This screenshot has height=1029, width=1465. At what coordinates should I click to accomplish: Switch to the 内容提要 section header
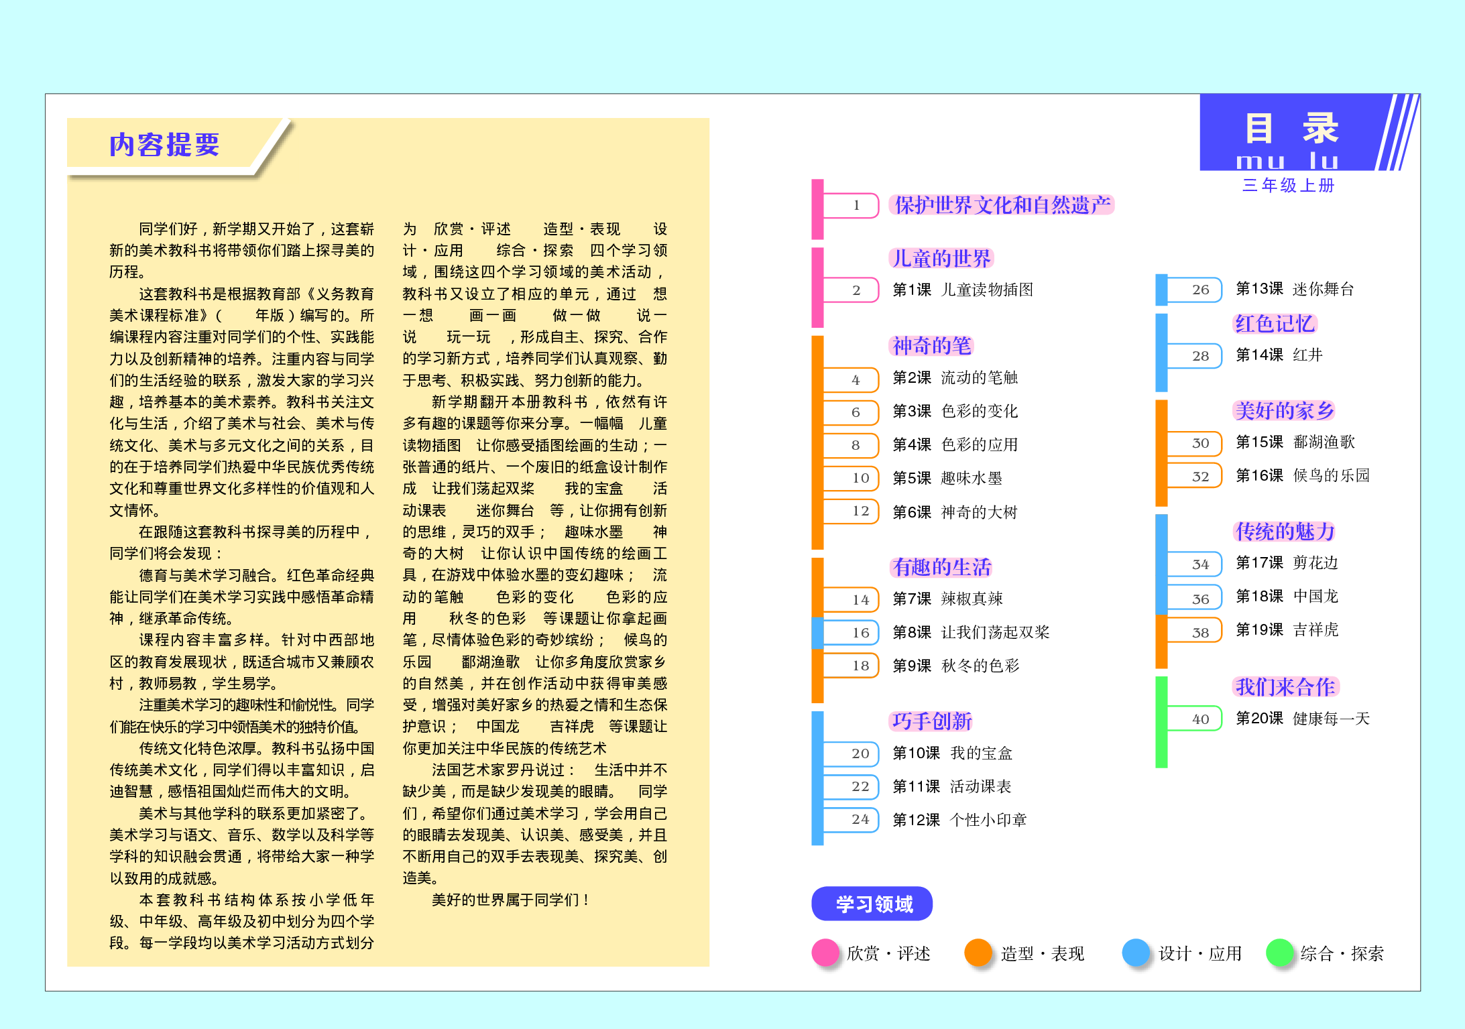[x=166, y=143]
